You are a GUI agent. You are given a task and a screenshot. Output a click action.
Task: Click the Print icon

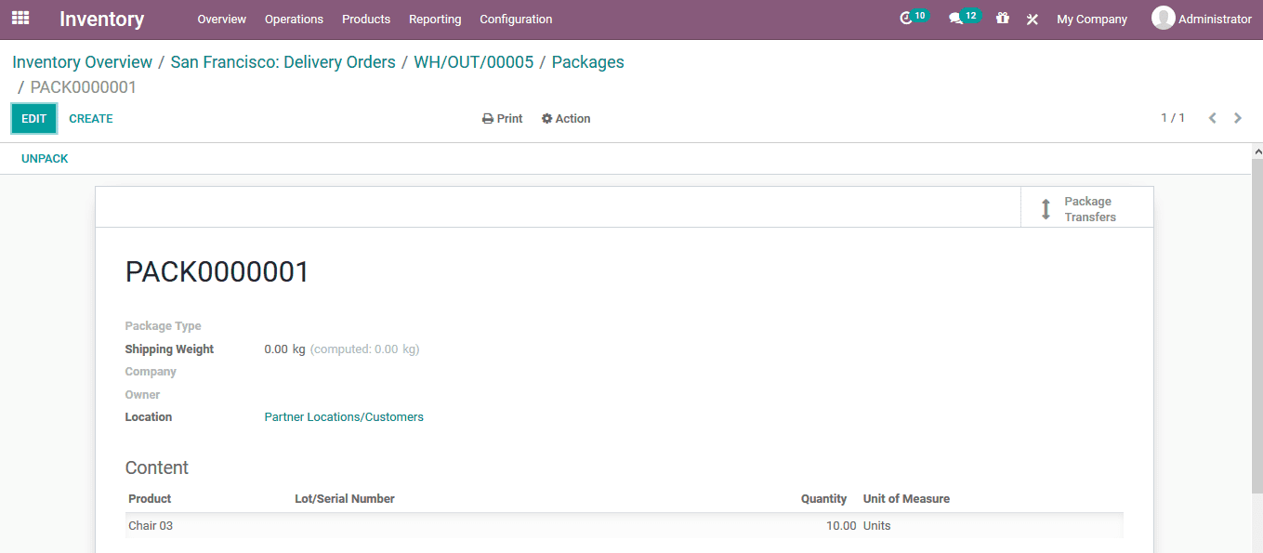pos(486,118)
